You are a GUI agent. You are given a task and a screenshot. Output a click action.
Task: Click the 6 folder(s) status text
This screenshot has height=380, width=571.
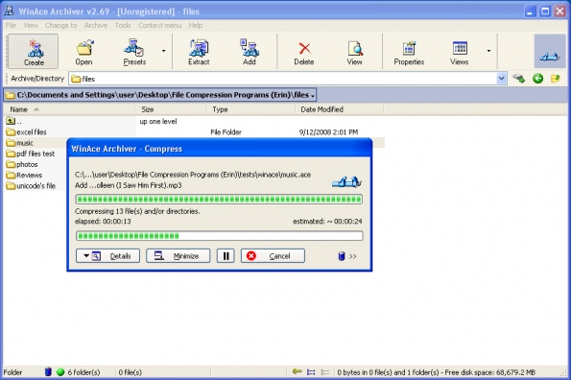pos(83,372)
